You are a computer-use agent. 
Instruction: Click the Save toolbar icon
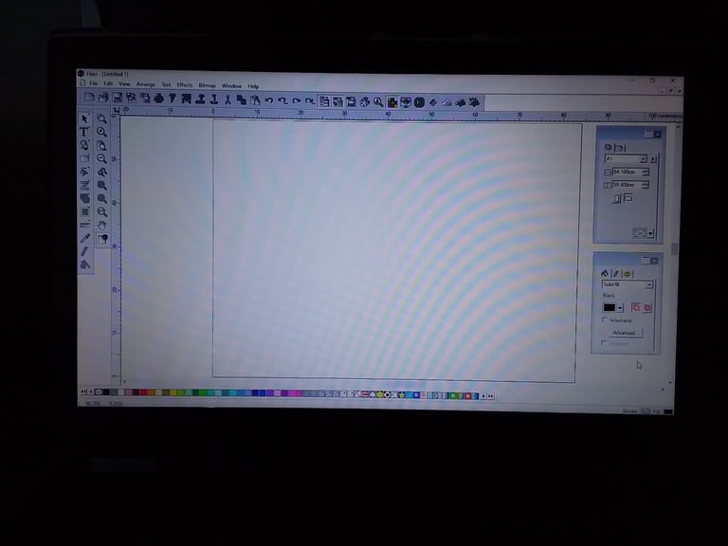click(117, 98)
